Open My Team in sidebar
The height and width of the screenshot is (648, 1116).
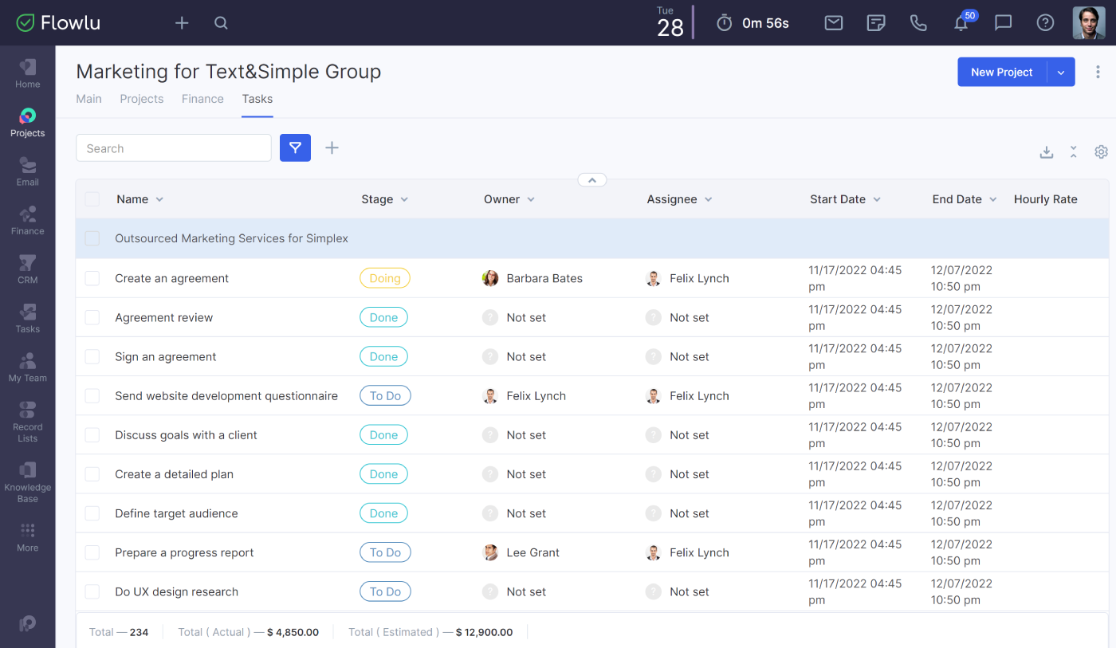[28, 367]
